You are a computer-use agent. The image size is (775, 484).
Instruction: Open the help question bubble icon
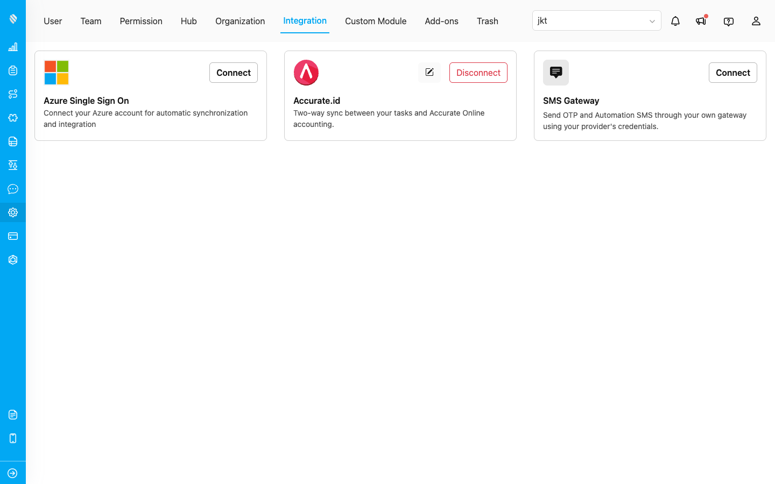coord(729,22)
